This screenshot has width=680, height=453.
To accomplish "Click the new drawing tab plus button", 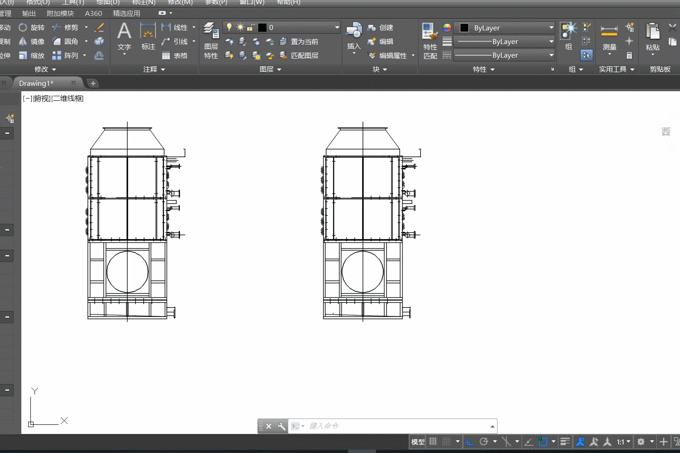I will (x=93, y=84).
